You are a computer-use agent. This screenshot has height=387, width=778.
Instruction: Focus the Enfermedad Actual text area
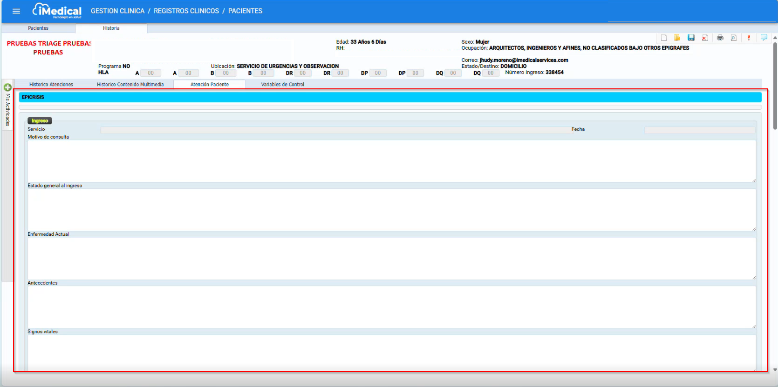[391, 258]
